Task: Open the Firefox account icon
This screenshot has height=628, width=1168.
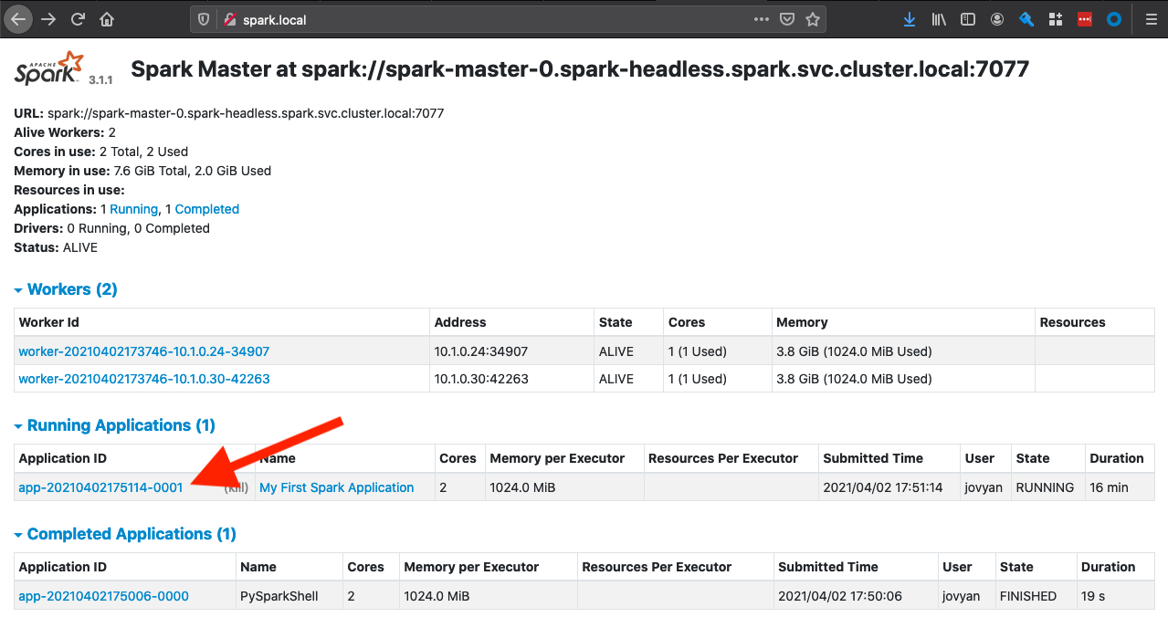Action: (x=997, y=18)
